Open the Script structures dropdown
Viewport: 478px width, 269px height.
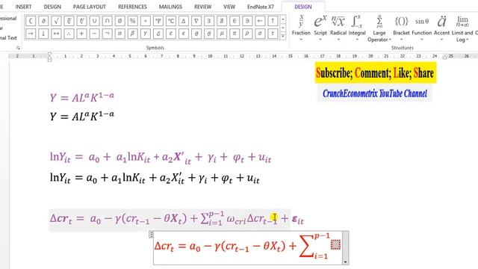[x=320, y=28]
